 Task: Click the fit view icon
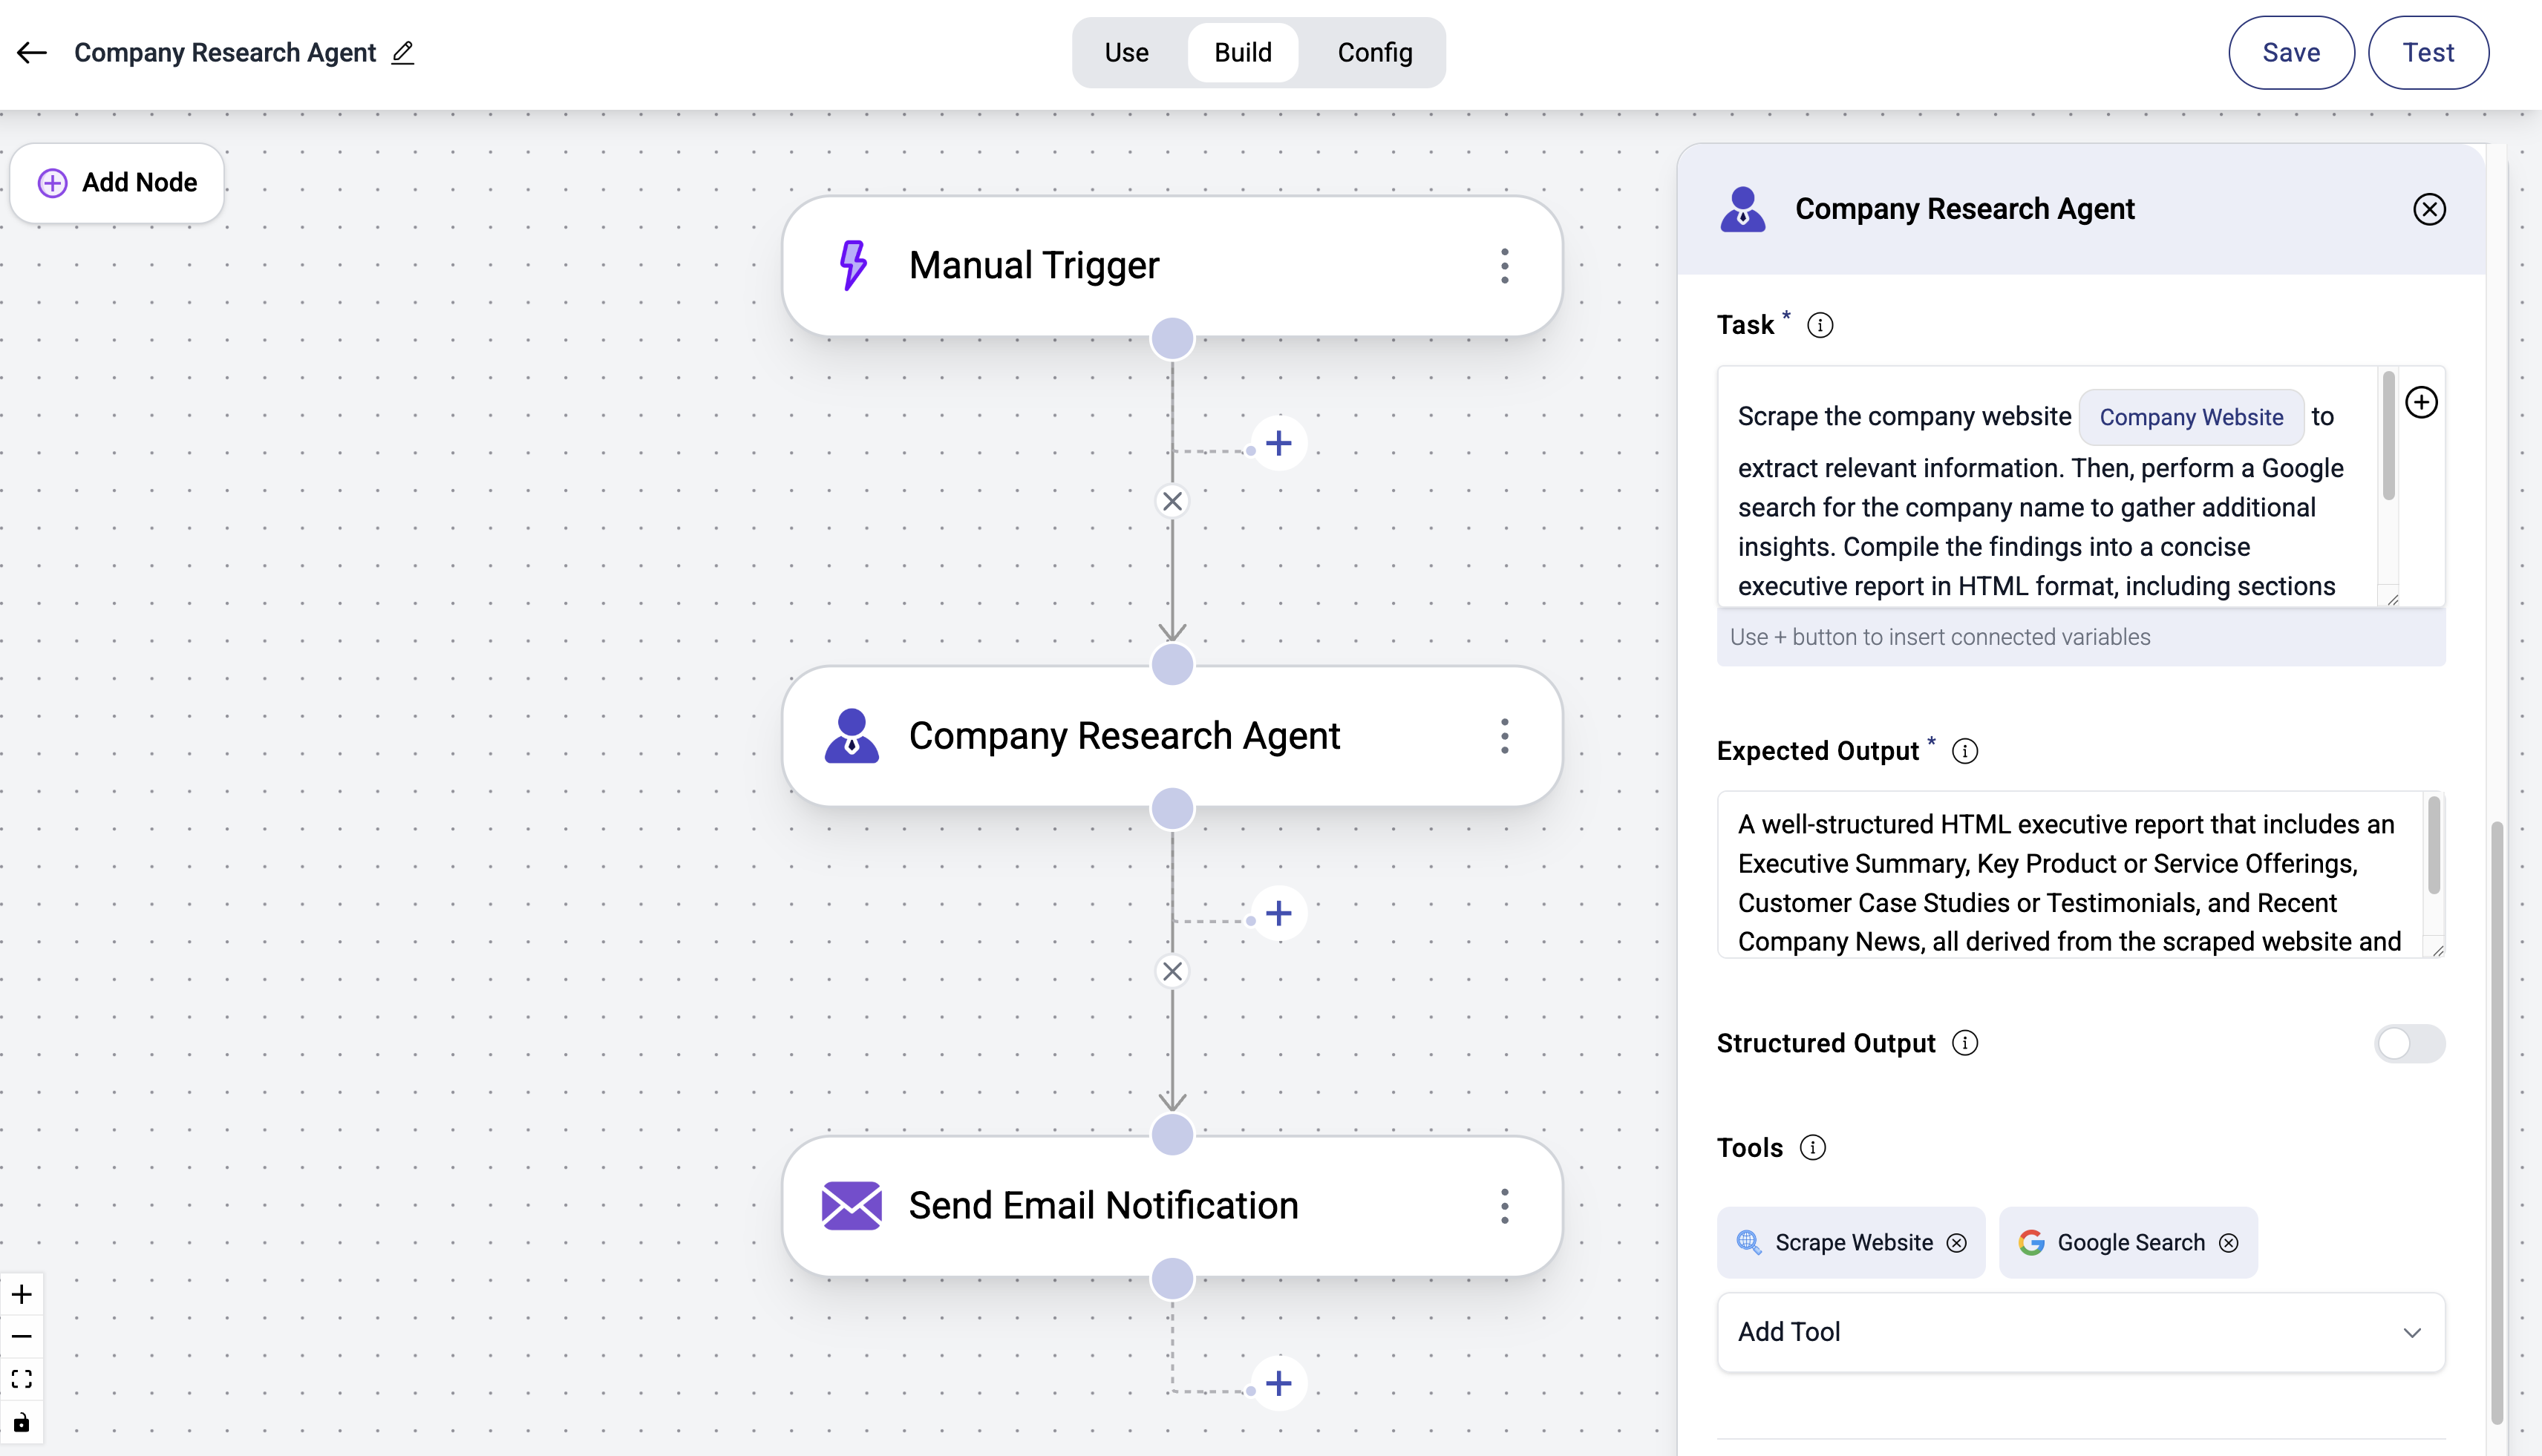22,1379
